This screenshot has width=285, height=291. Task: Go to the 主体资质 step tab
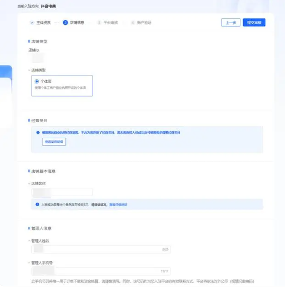pyautogui.click(x=43, y=23)
